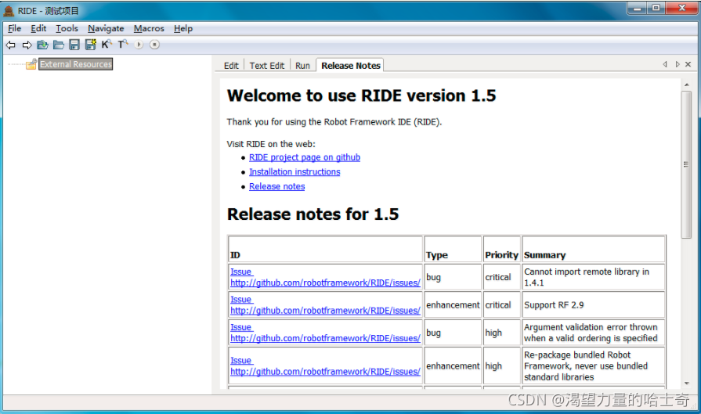Open the Release notes link
Screen dimensions: 701x414
[276, 187]
